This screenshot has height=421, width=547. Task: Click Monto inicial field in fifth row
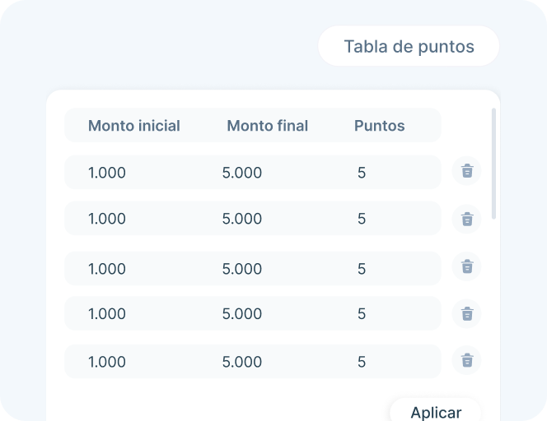(x=107, y=362)
